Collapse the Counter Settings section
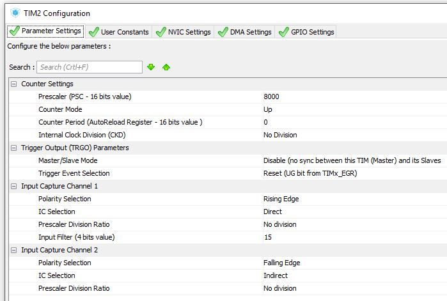Viewport: 447px width, 301px height. (x=13, y=84)
